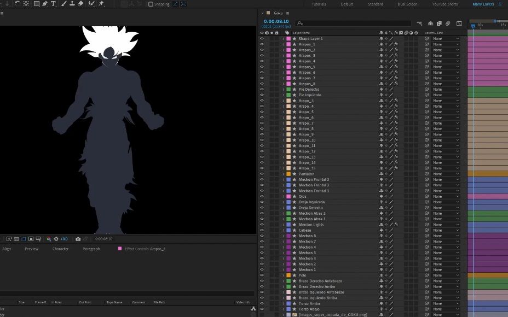Take snapshot with camera icon
The width and height of the screenshot is (508, 317).
(x=78, y=239)
